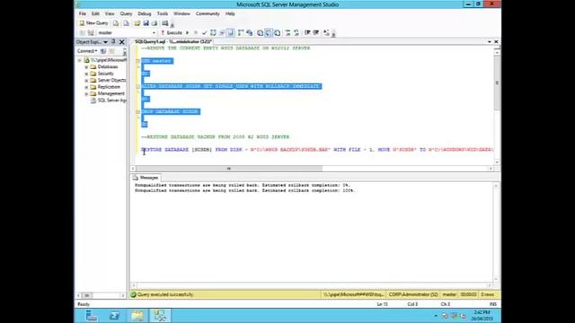The height and width of the screenshot is (323, 575).
Task: Click the Save All icon
Action: pyautogui.click(x=155, y=23)
